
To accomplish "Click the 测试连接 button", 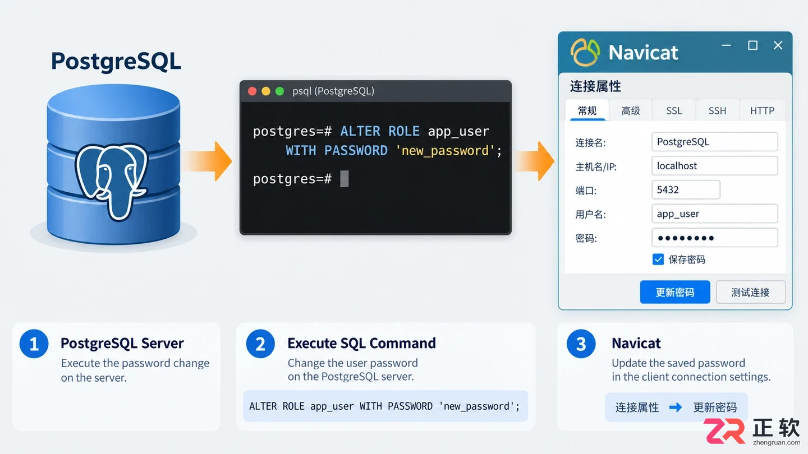I will 751,292.
